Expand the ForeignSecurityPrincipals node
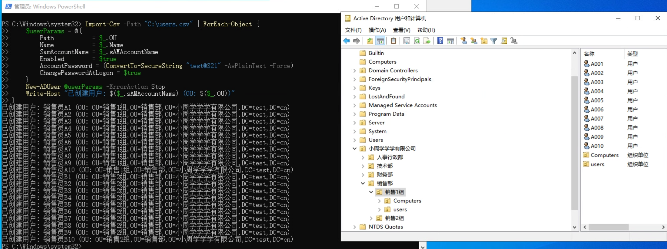667x249 pixels. 355,79
